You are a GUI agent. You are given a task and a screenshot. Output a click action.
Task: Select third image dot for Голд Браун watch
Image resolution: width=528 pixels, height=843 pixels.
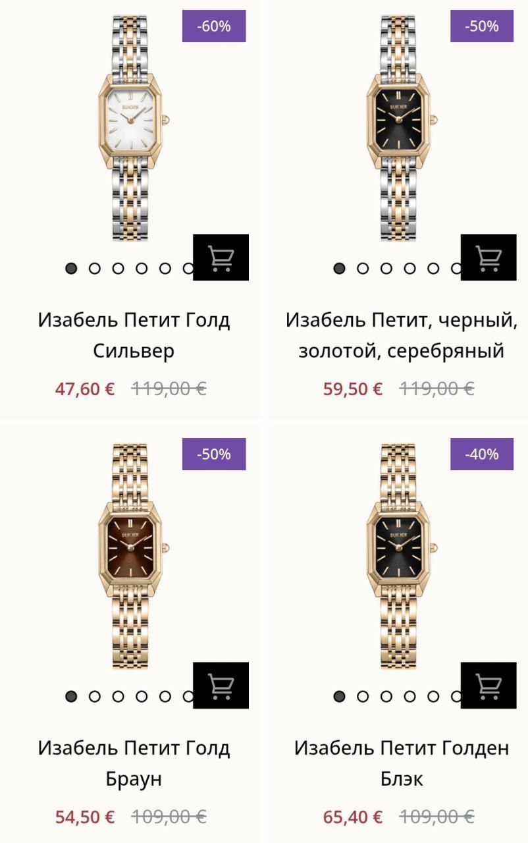119,696
